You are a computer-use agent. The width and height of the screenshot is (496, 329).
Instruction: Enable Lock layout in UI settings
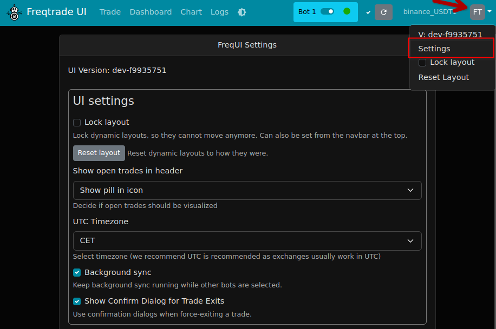point(77,122)
